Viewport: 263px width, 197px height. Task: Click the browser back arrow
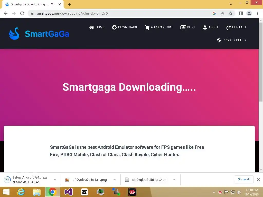6,13
